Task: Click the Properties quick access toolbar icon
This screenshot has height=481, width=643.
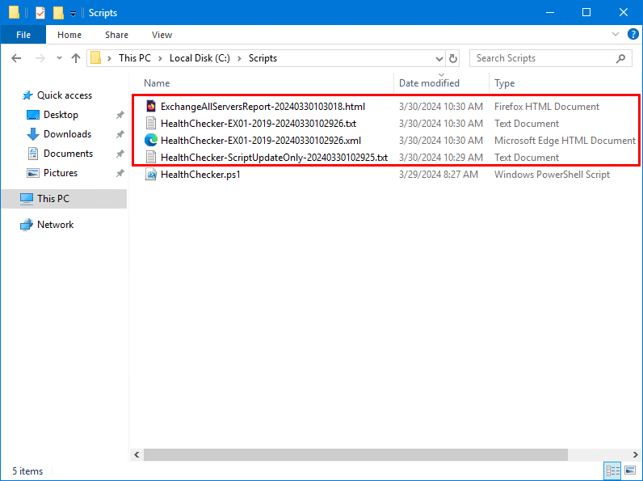Action: tap(40, 13)
